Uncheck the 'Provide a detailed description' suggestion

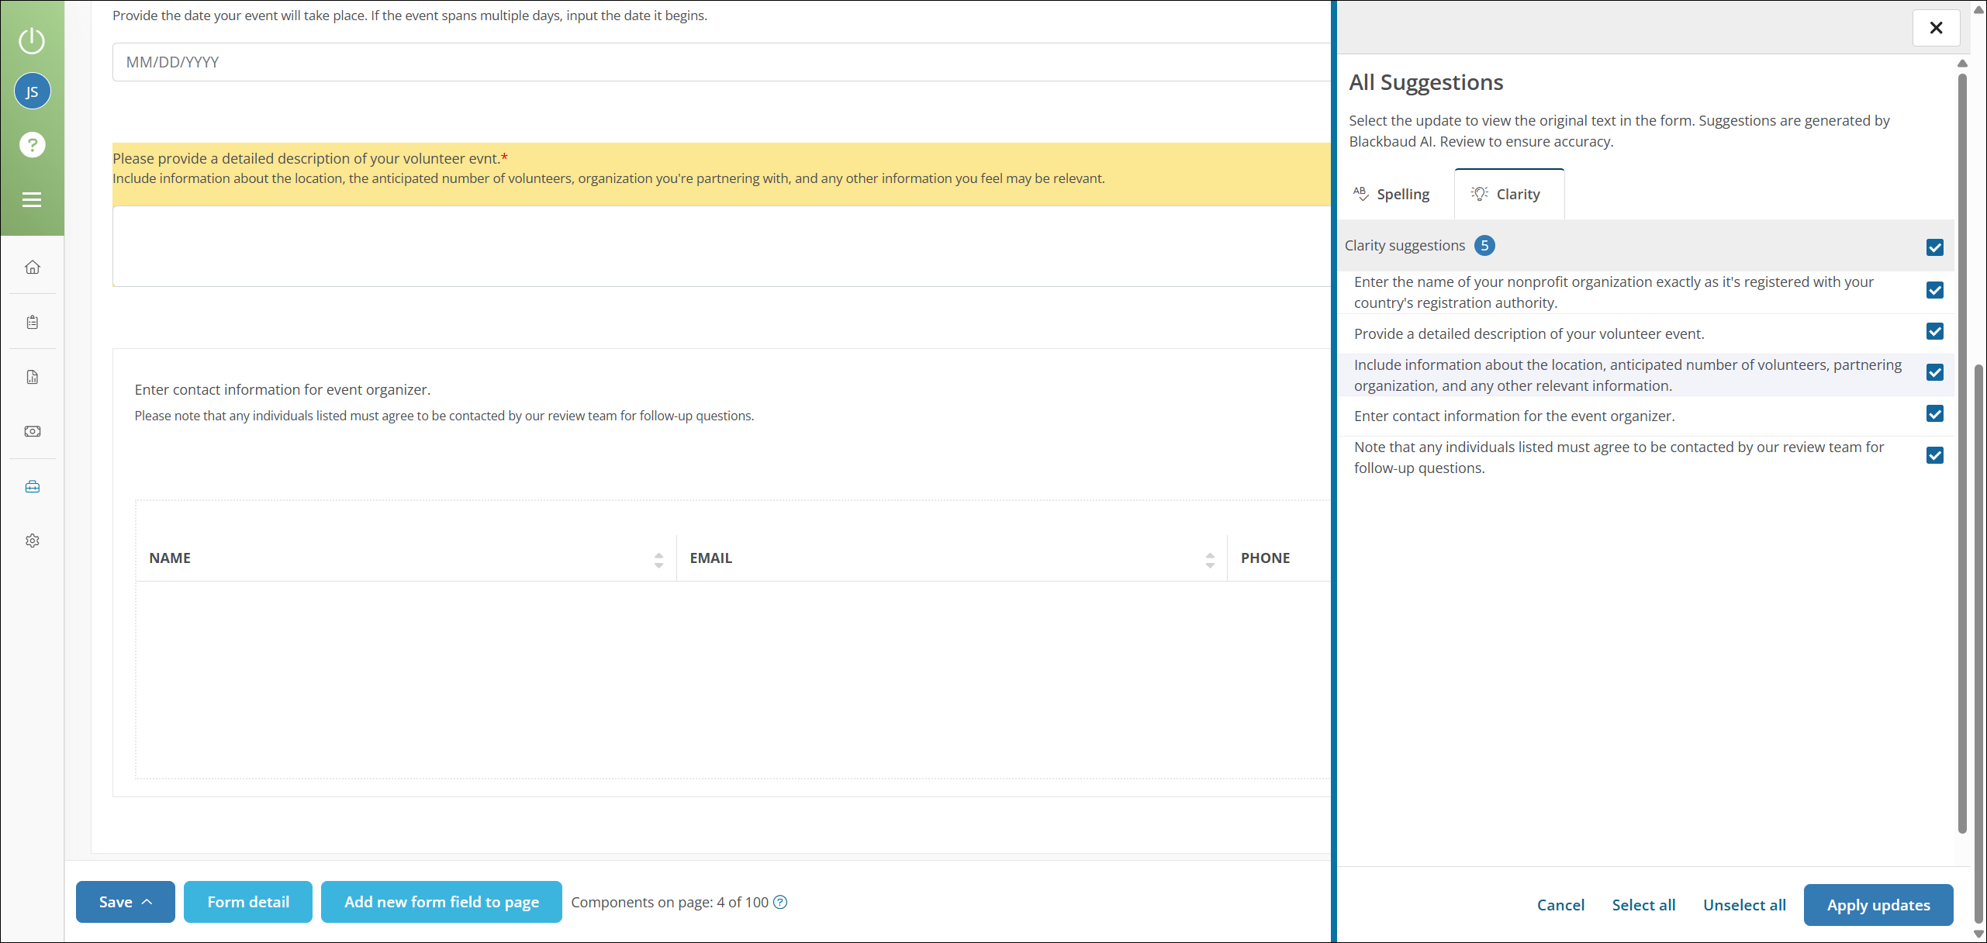1934,332
